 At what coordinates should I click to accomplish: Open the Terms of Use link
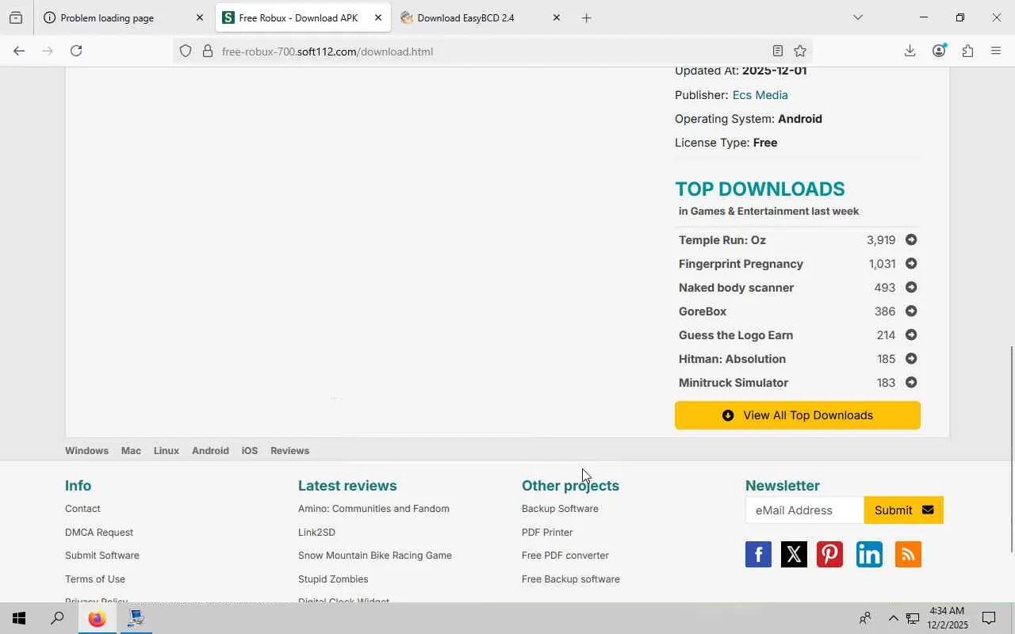click(x=95, y=579)
